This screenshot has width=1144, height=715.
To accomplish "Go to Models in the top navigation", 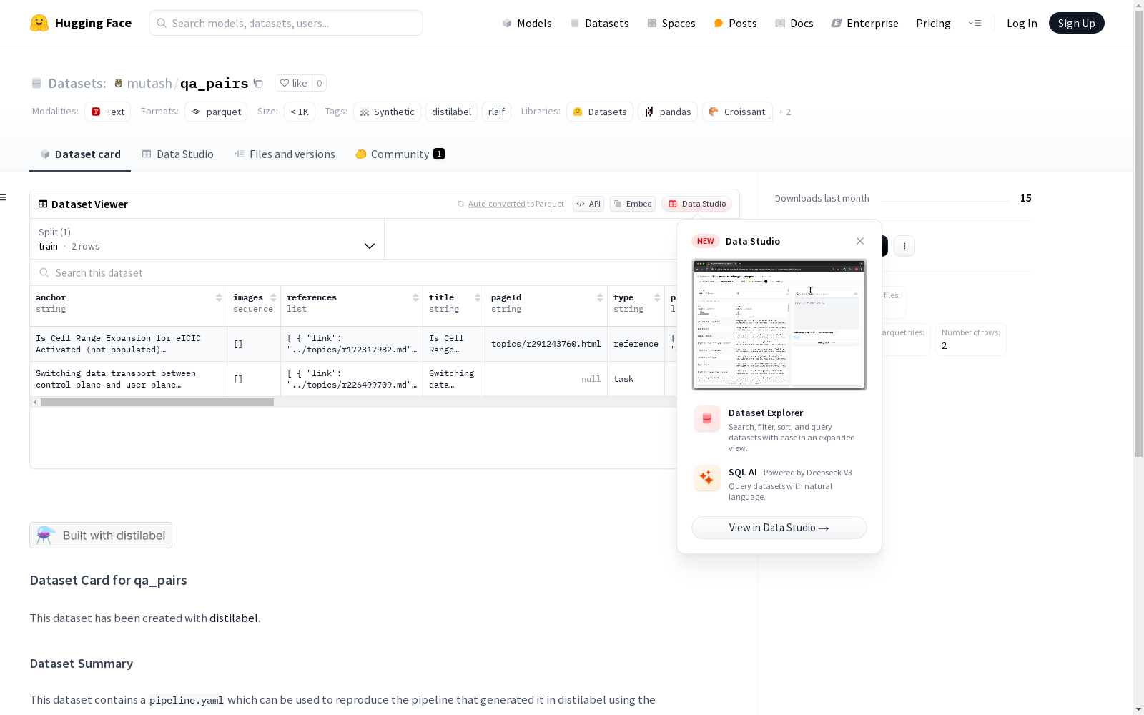I will pos(527,23).
